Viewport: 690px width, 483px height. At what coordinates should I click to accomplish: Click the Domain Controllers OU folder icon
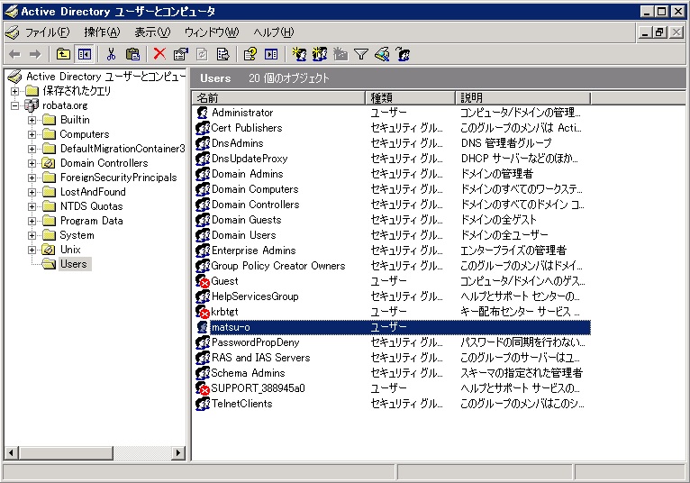[x=49, y=163]
